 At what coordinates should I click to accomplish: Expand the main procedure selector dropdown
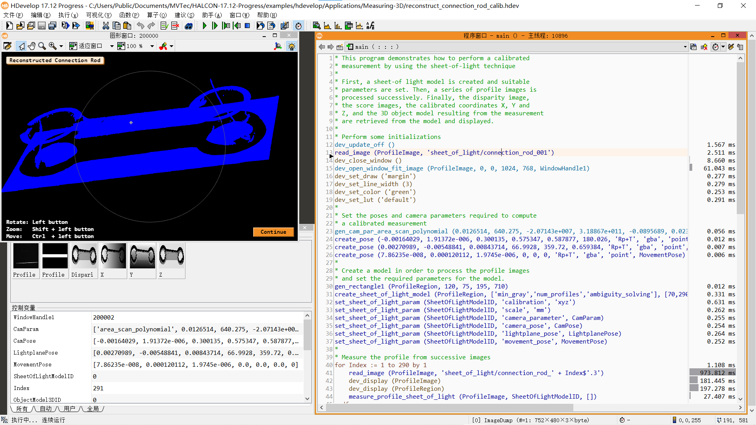click(685, 47)
